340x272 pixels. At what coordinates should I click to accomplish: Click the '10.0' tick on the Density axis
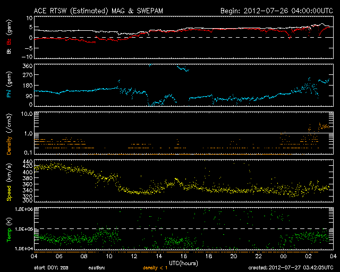(x=27, y=114)
